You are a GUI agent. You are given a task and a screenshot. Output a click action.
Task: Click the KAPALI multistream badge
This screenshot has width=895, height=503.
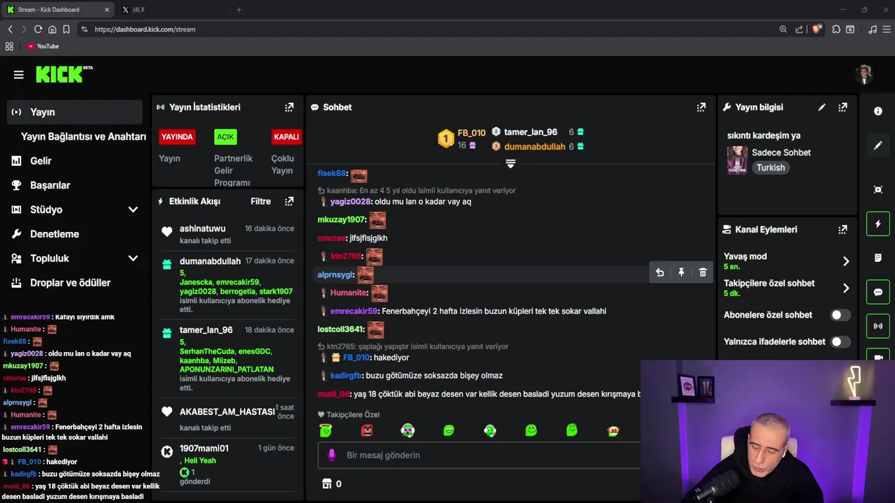pyautogui.click(x=286, y=137)
